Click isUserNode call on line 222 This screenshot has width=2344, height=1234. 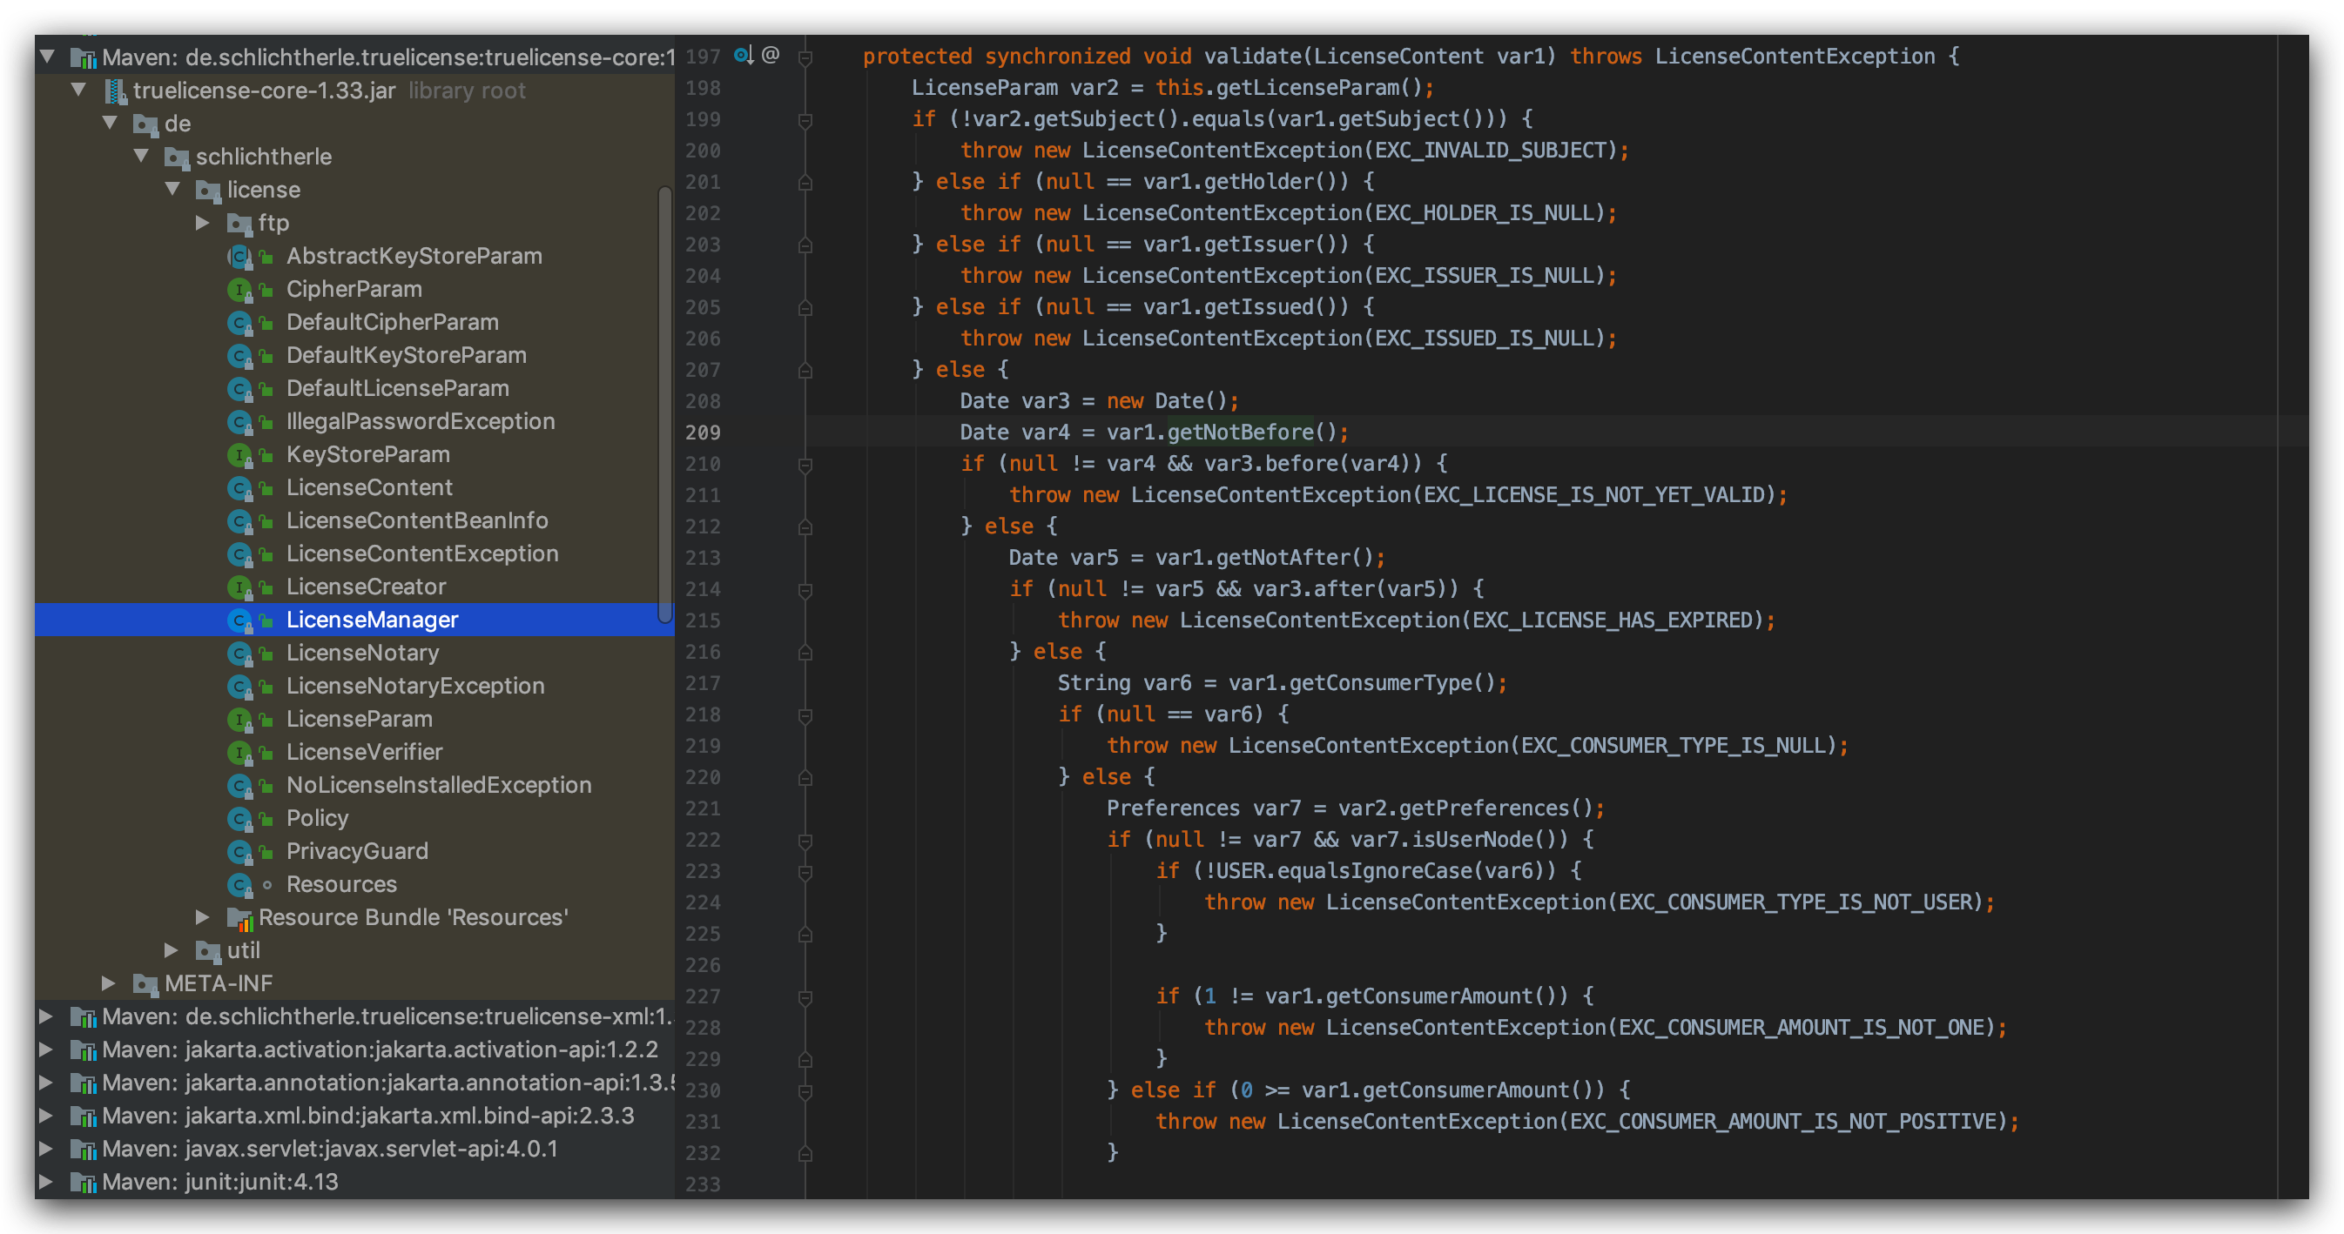[x=1472, y=839]
